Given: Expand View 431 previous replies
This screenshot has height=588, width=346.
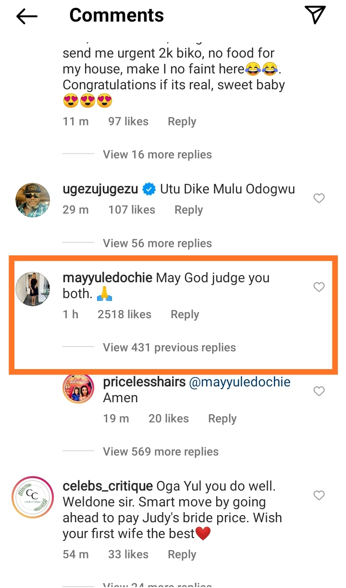Looking at the screenshot, I should click(169, 348).
